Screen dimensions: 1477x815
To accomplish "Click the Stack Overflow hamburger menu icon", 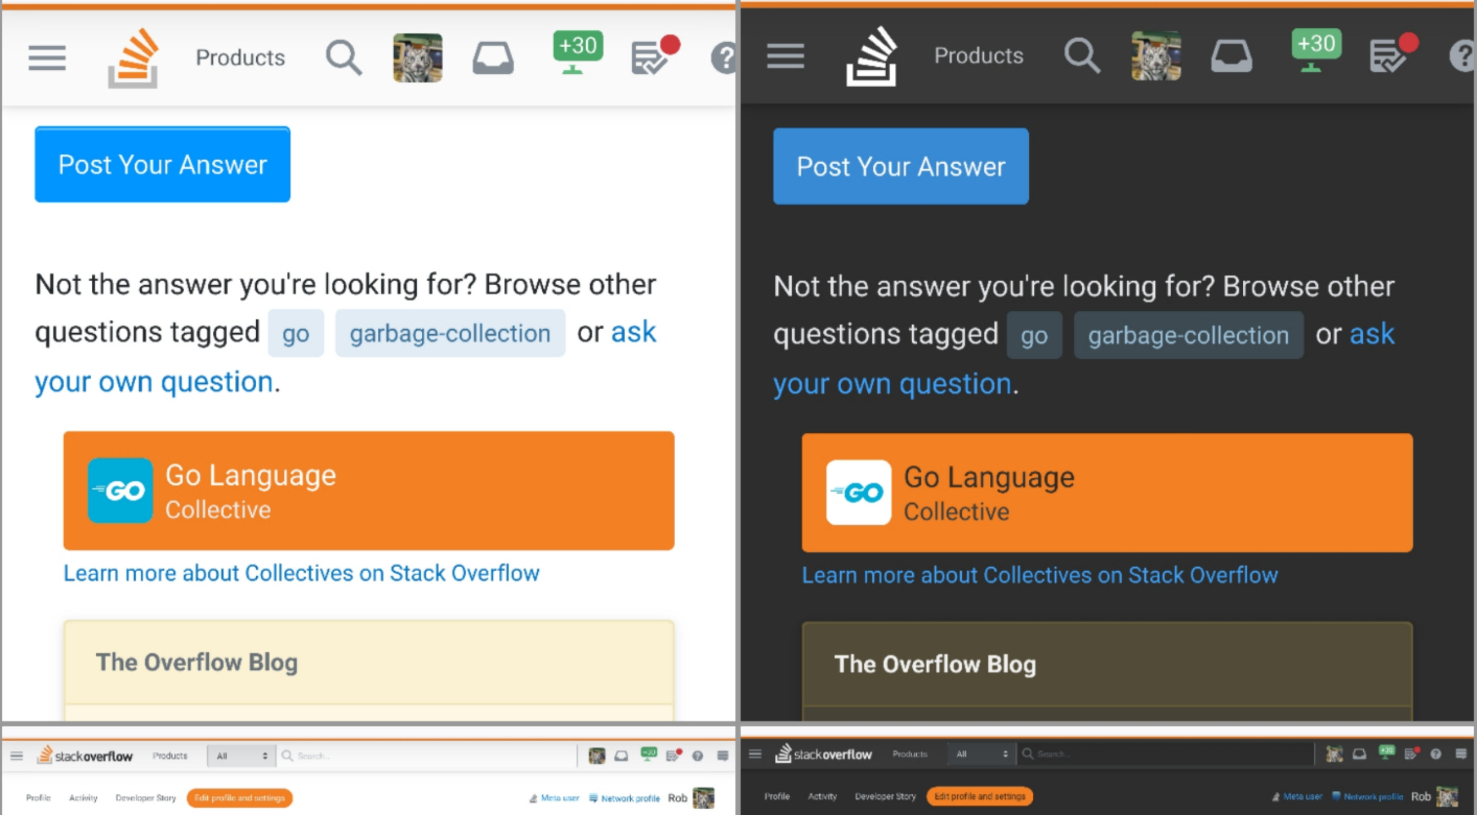I will click(47, 56).
